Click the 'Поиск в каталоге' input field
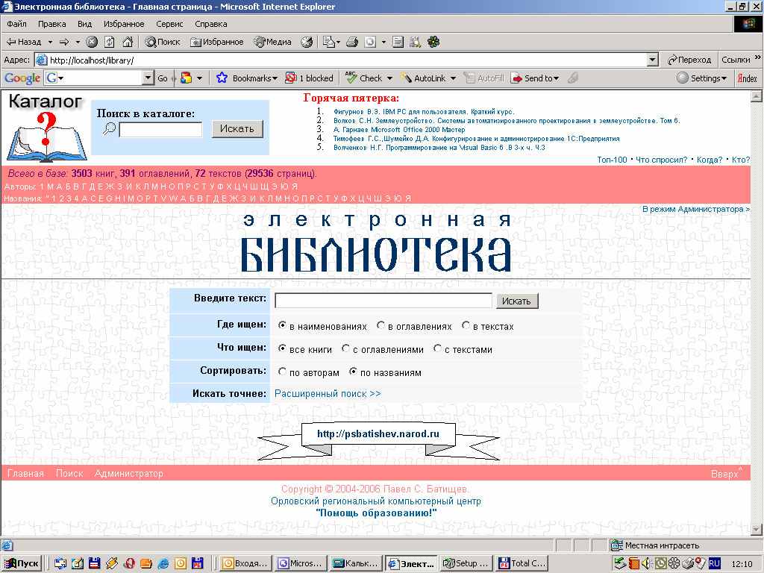Viewport: 764px width, 573px height. pyautogui.click(x=160, y=130)
